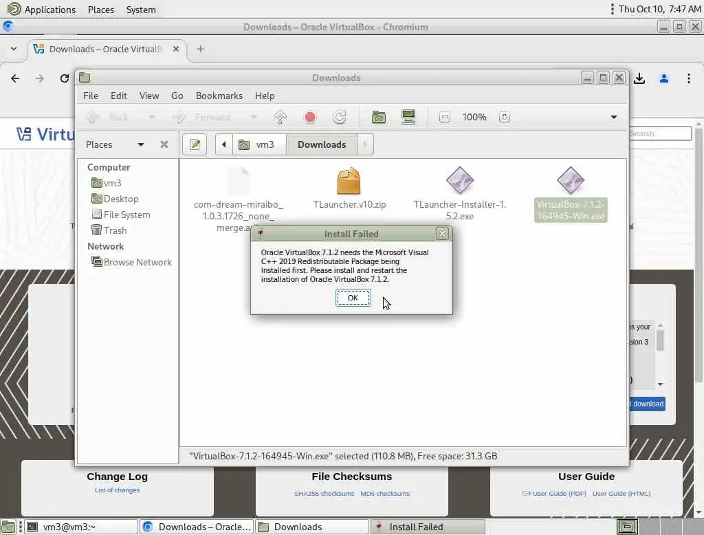Open the Computer icon in toolbar
Screen dimensions: 704x535
tap(408, 117)
